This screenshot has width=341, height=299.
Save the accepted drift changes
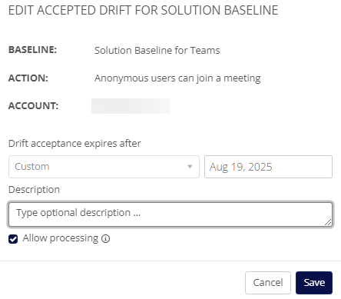(x=314, y=283)
